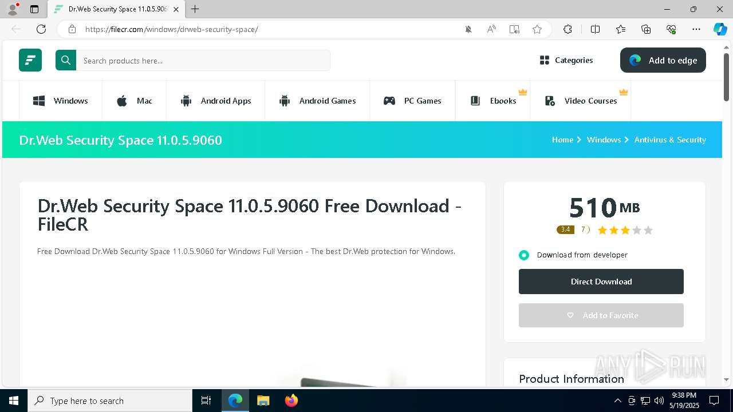Add page to favorites star icon
This screenshot has width=733, height=412.
(x=537, y=29)
